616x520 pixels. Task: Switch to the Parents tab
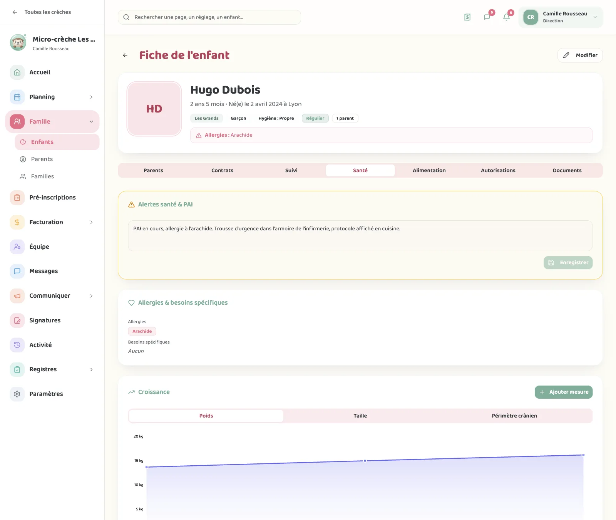[153, 171]
